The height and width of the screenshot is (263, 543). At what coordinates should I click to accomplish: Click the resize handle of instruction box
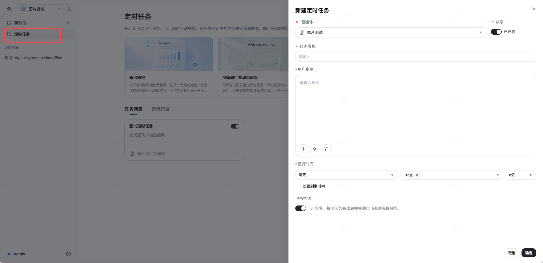[531, 151]
